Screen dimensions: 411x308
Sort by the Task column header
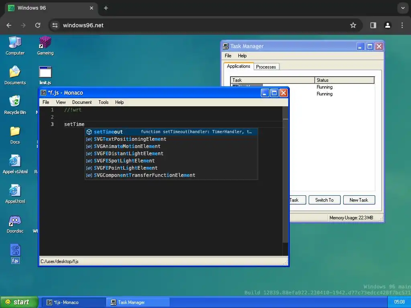click(x=273, y=80)
